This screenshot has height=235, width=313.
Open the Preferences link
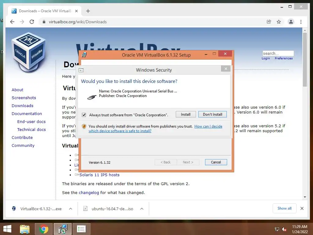[284, 58]
